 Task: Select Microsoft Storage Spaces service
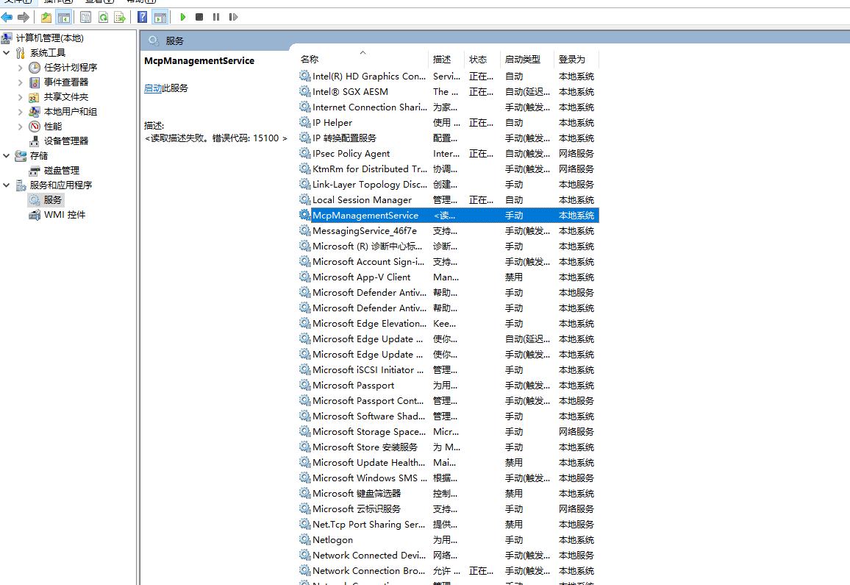pos(449,432)
